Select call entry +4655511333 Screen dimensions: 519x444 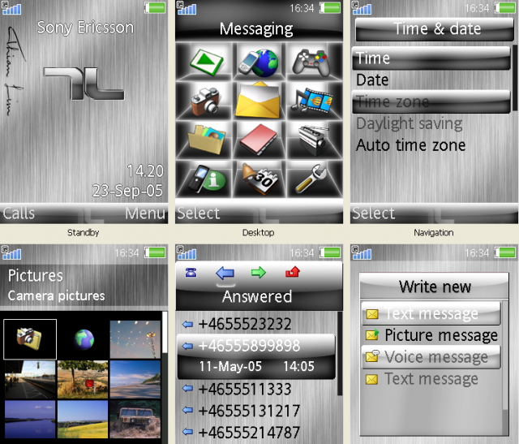click(256, 389)
